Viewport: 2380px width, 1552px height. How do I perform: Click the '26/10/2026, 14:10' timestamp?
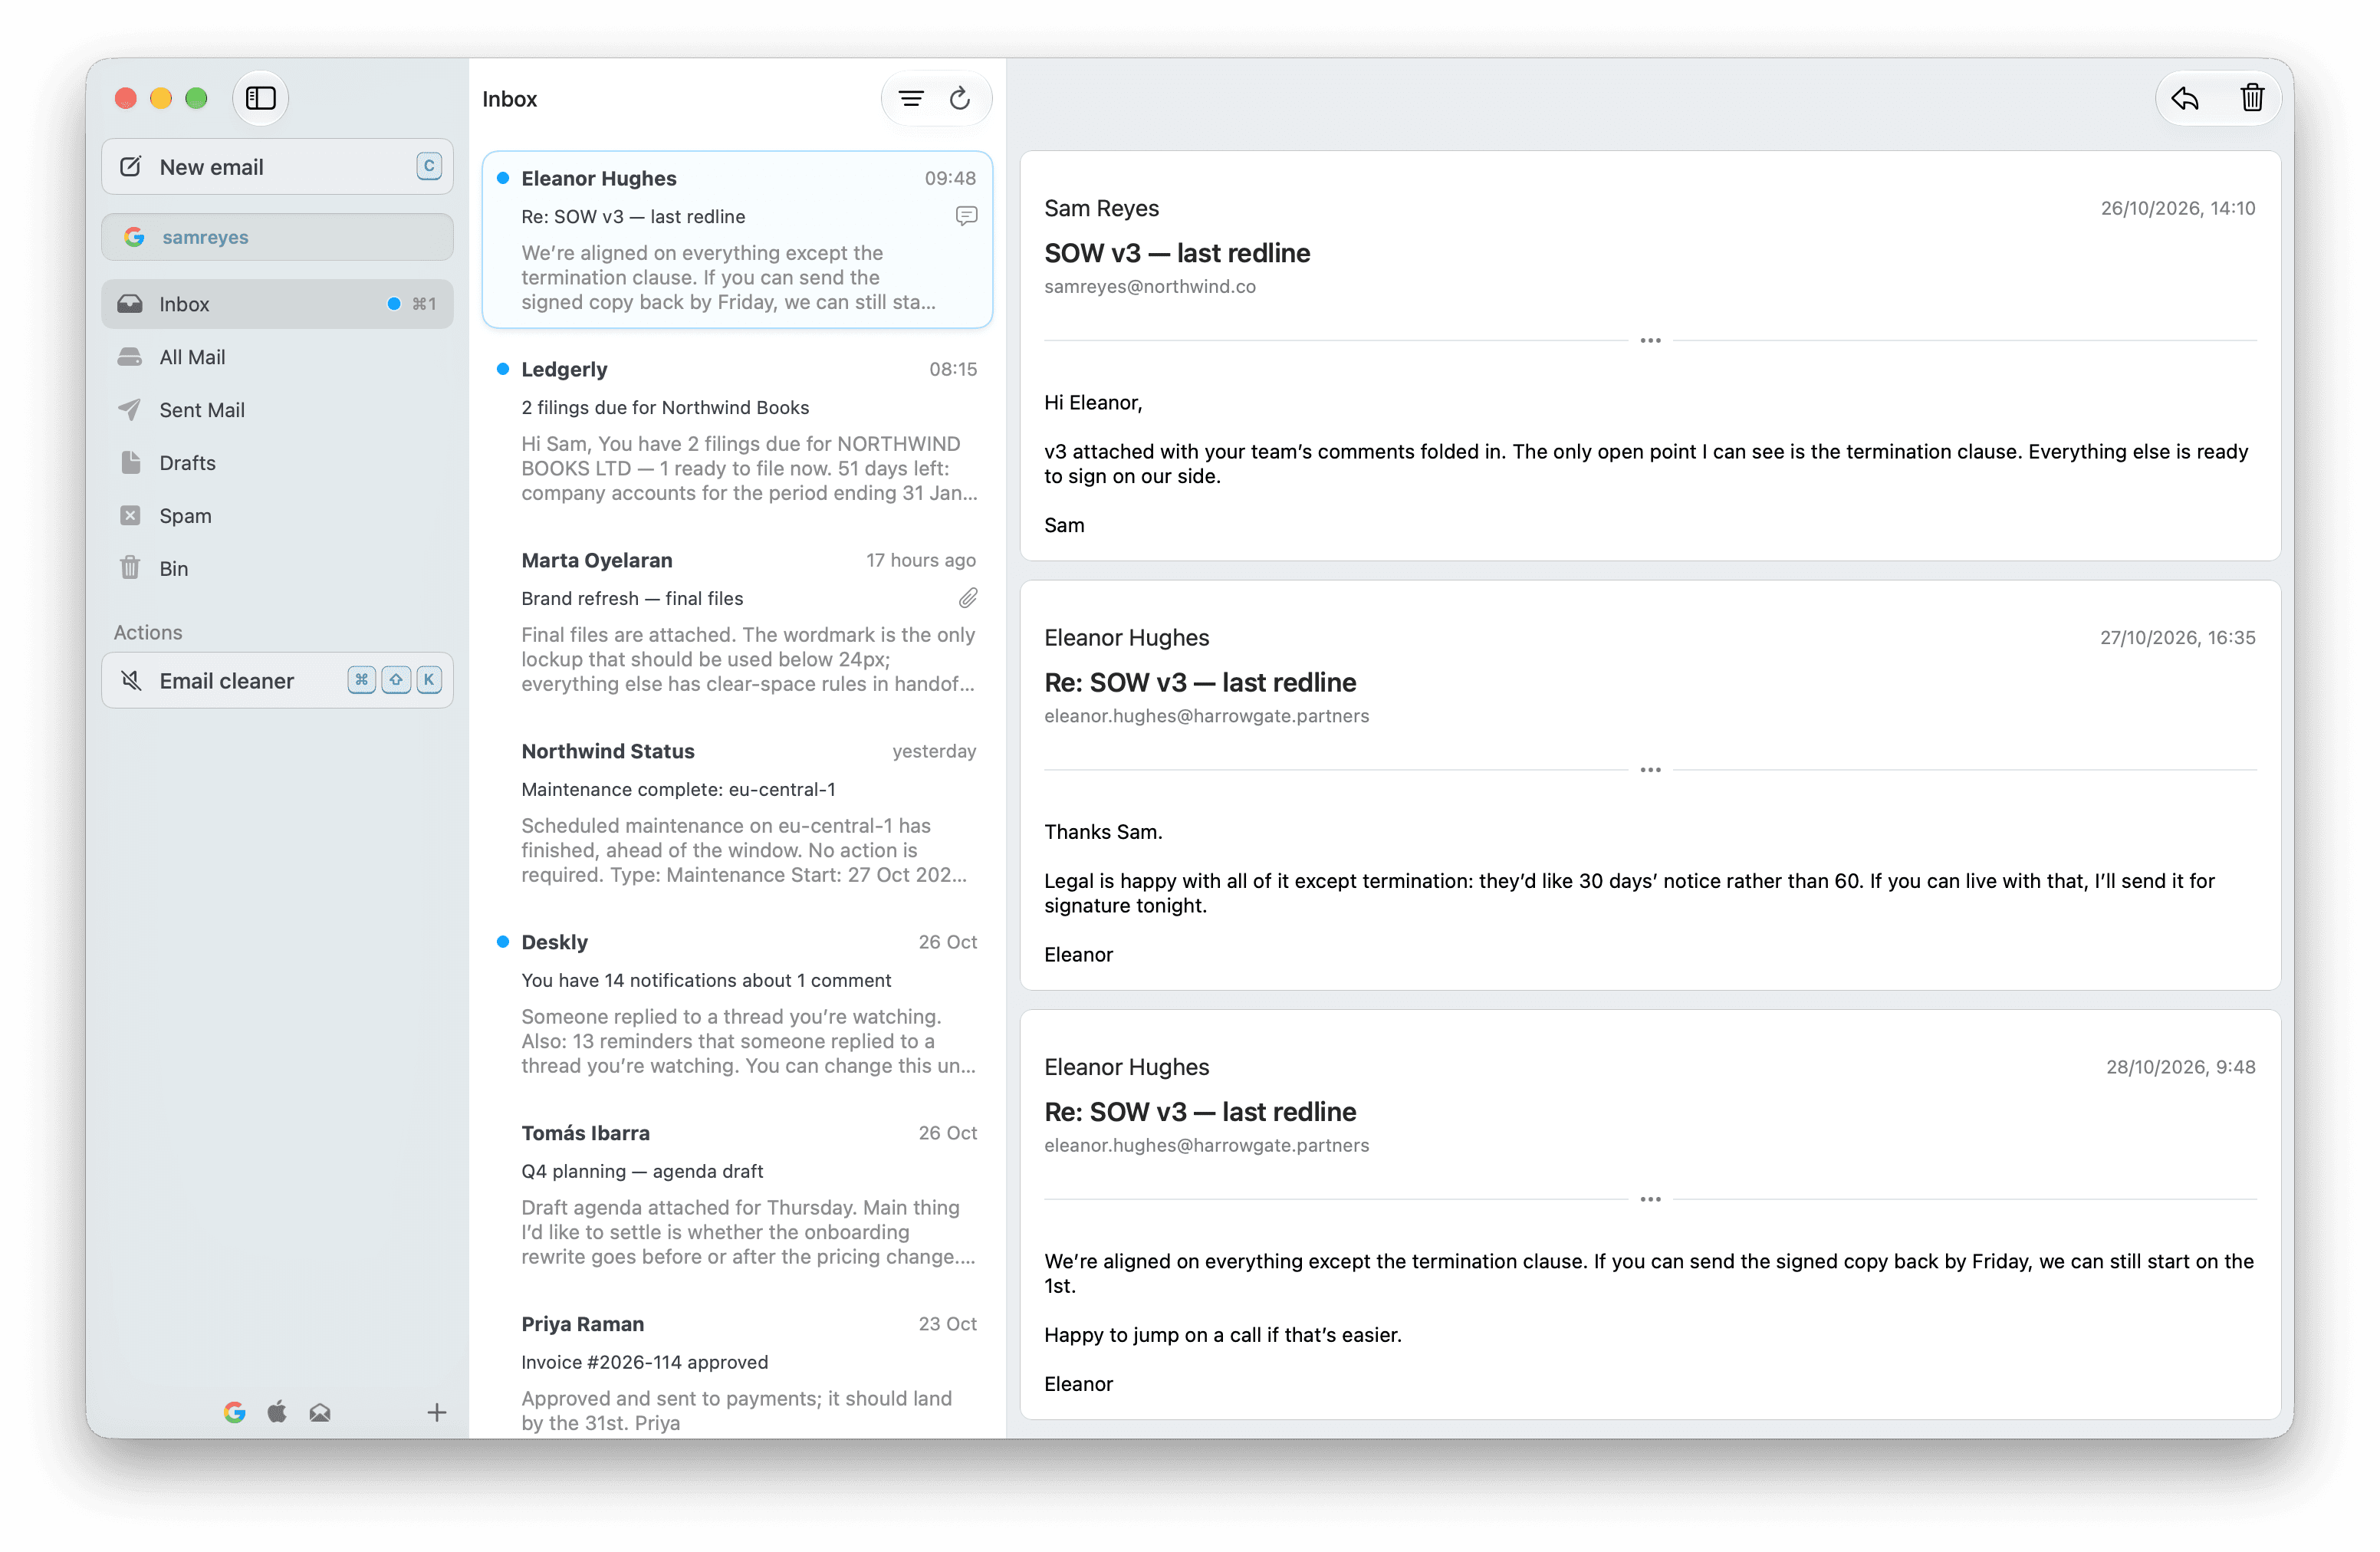coord(2178,208)
